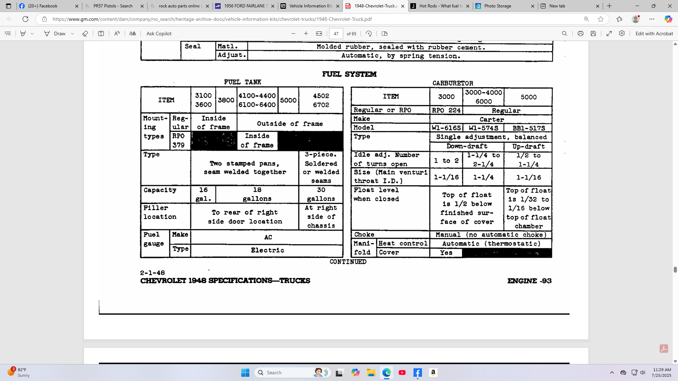Click Ask Copilot button
Image resolution: width=678 pixels, height=381 pixels.
[159, 34]
